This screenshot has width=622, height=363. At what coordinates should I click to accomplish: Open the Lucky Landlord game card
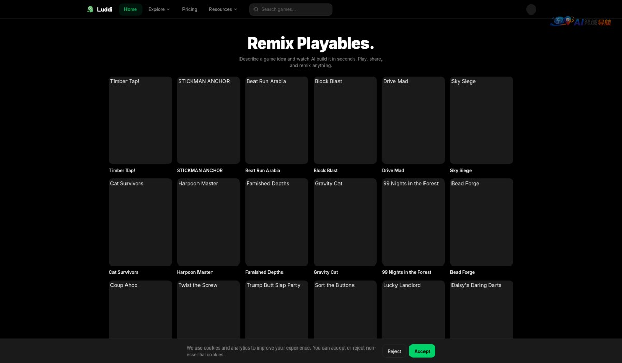[413, 310]
